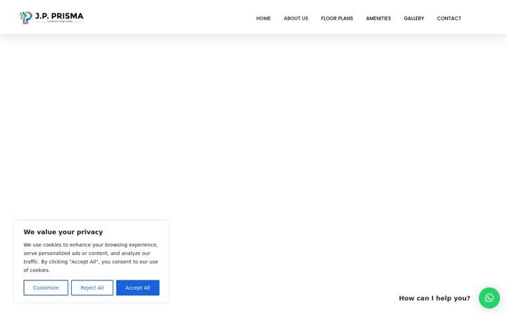Go to the Home menu item
This screenshot has width=507, height=317.
pos(263,18)
